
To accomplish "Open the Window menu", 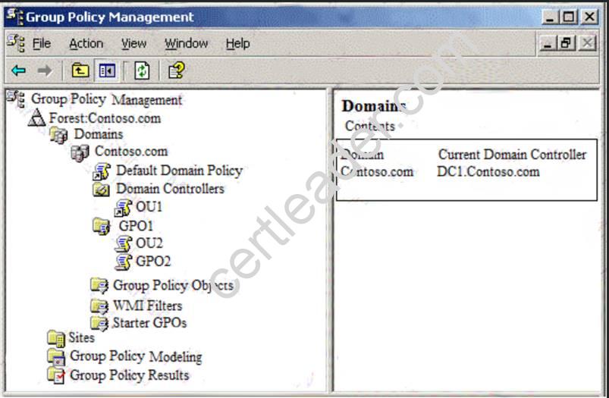I will [x=187, y=43].
